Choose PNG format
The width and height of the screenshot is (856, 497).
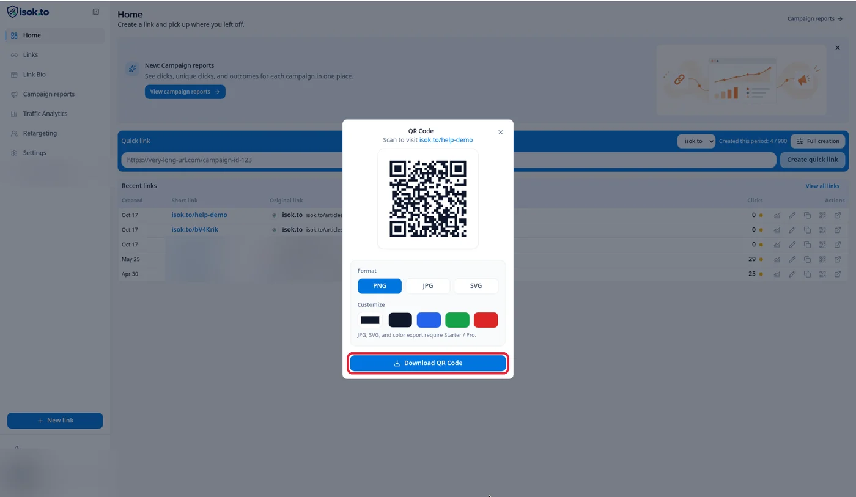point(380,285)
